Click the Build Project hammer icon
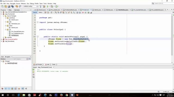This screenshot has height=97, width=174. tap(41, 6)
